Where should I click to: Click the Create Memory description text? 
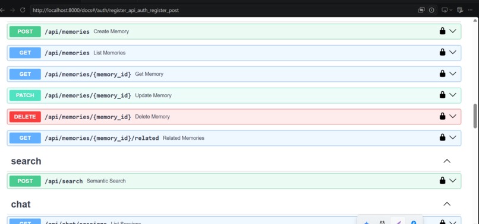111,31
